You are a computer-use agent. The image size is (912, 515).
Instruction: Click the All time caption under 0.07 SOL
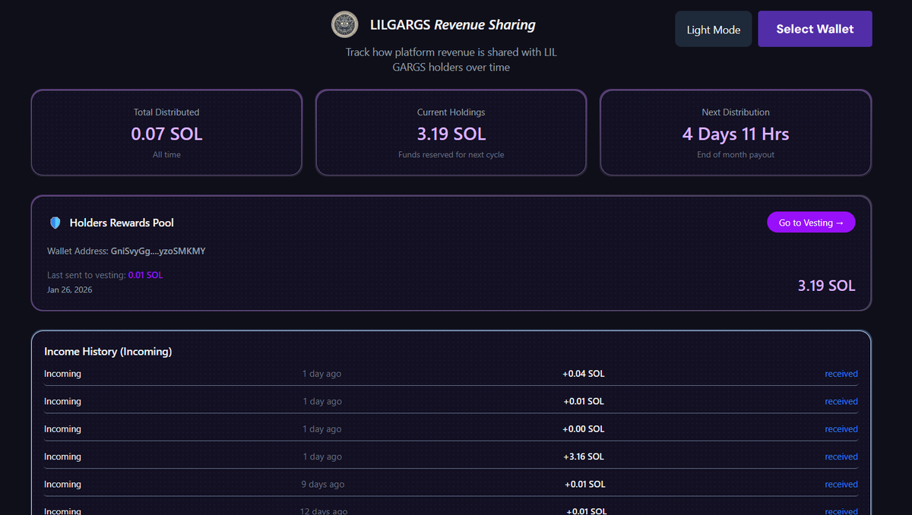166,155
